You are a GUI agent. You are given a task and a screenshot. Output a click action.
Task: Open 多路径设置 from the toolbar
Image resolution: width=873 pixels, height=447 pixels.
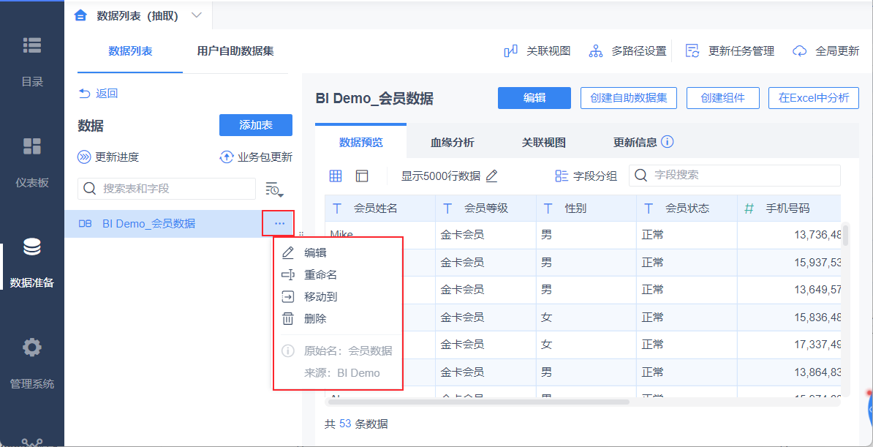pos(627,51)
